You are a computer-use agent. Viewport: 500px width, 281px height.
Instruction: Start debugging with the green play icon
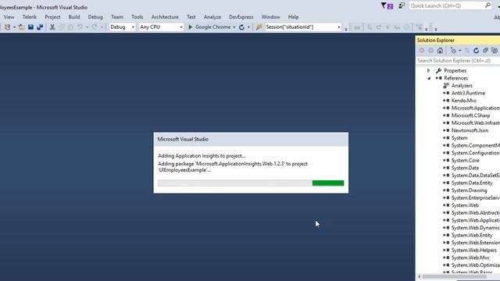coord(191,27)
